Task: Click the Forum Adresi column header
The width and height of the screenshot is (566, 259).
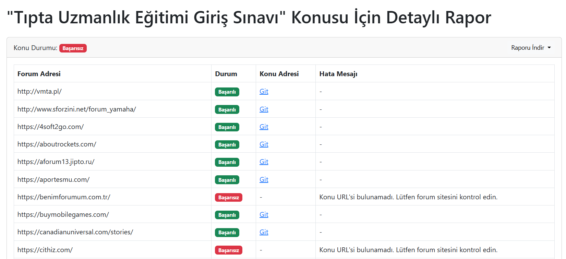Action: pyautogui.click(x=39, y=74)
